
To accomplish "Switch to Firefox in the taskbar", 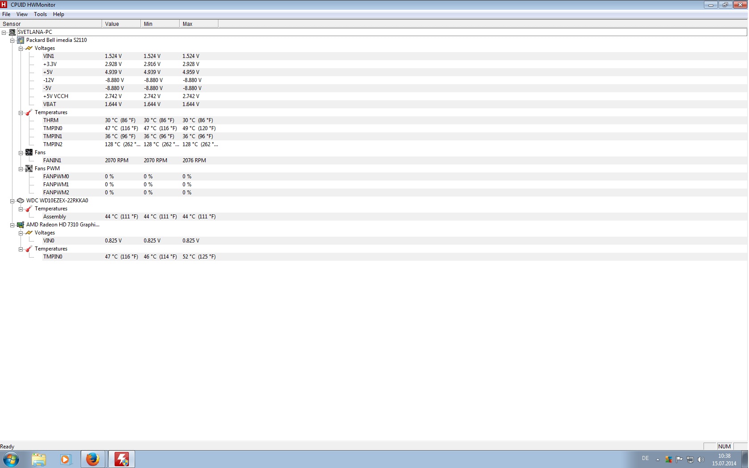I will point(93,459).
